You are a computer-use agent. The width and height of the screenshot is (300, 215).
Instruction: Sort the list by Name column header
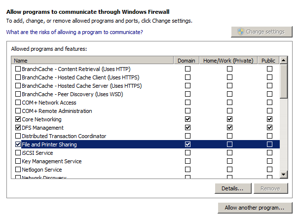click(94, 61)
